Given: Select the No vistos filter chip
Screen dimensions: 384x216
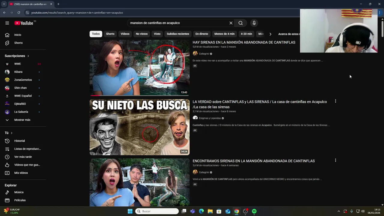Looking at the screenshot, I should (142, 34).
